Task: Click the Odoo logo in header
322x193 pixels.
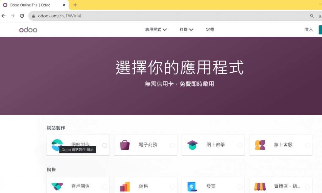Action: [x=28, y=30]
